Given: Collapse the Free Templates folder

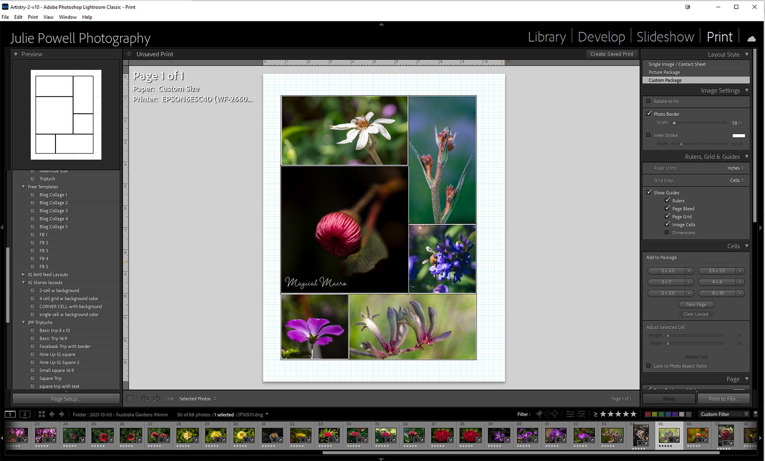Looking at the screenshot, I should click(23, 187).
